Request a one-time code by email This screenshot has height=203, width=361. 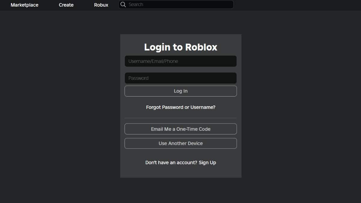point(180,129)
